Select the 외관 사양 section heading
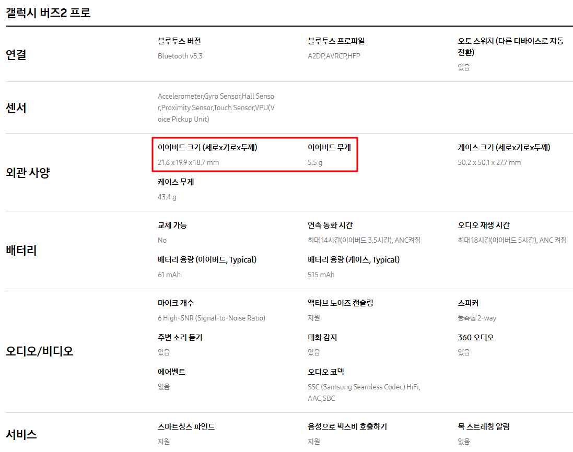Image resolution: width=573 pixels, height=452 pixels. point(28,172)
